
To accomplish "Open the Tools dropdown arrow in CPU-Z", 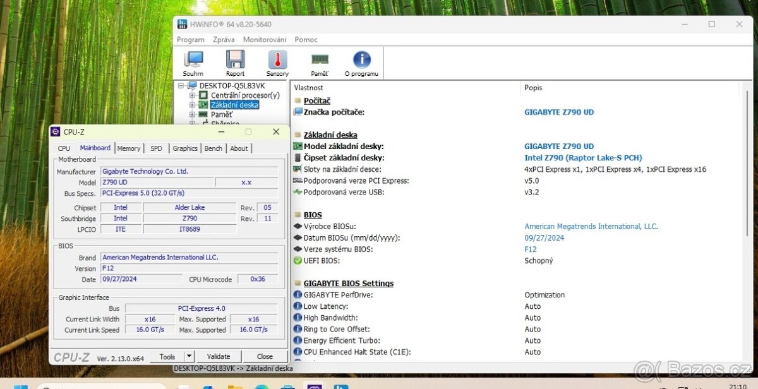I will click(189, 356).
